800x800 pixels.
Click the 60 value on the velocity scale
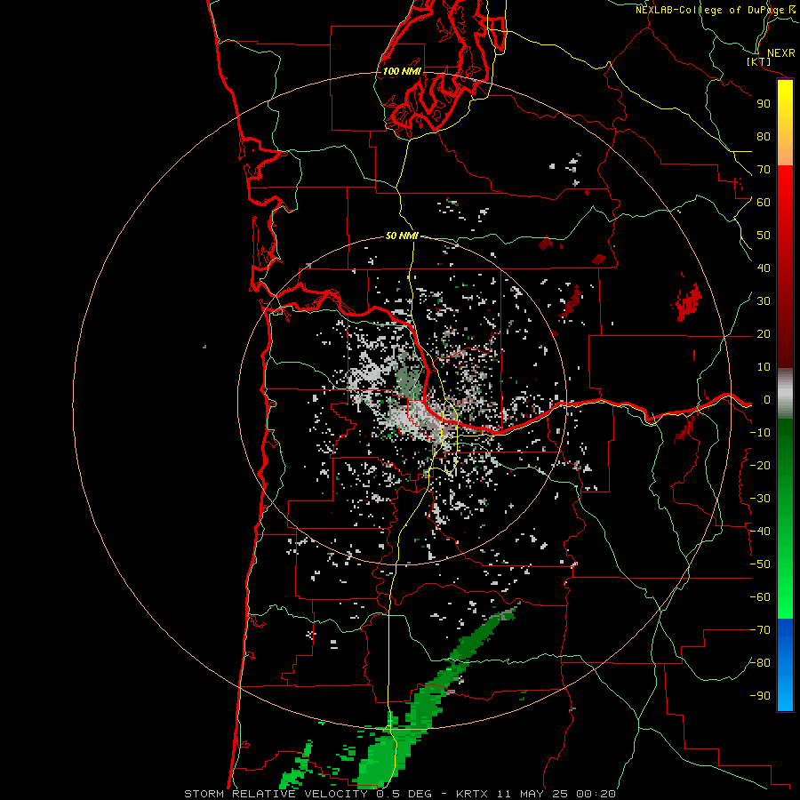click(x=764, y=203)
